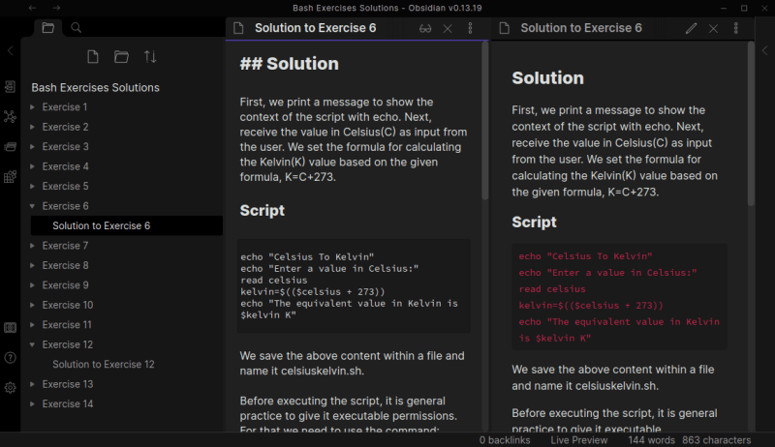Collapse the Exercise 12 folder
The height and width of the screenshot is (447, 775).
point(67,344)
